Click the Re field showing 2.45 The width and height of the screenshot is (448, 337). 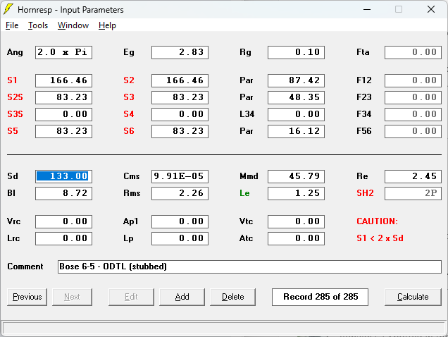coord(413,176)
